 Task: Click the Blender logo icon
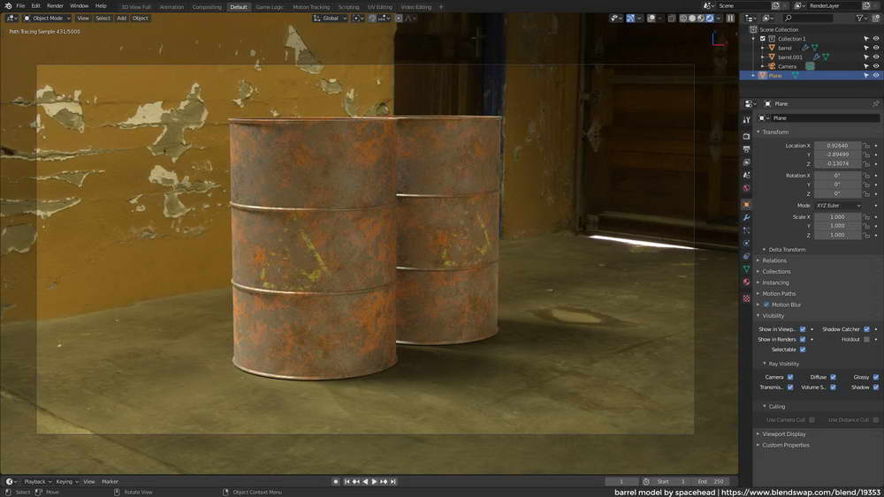click(x=7, y=5)
